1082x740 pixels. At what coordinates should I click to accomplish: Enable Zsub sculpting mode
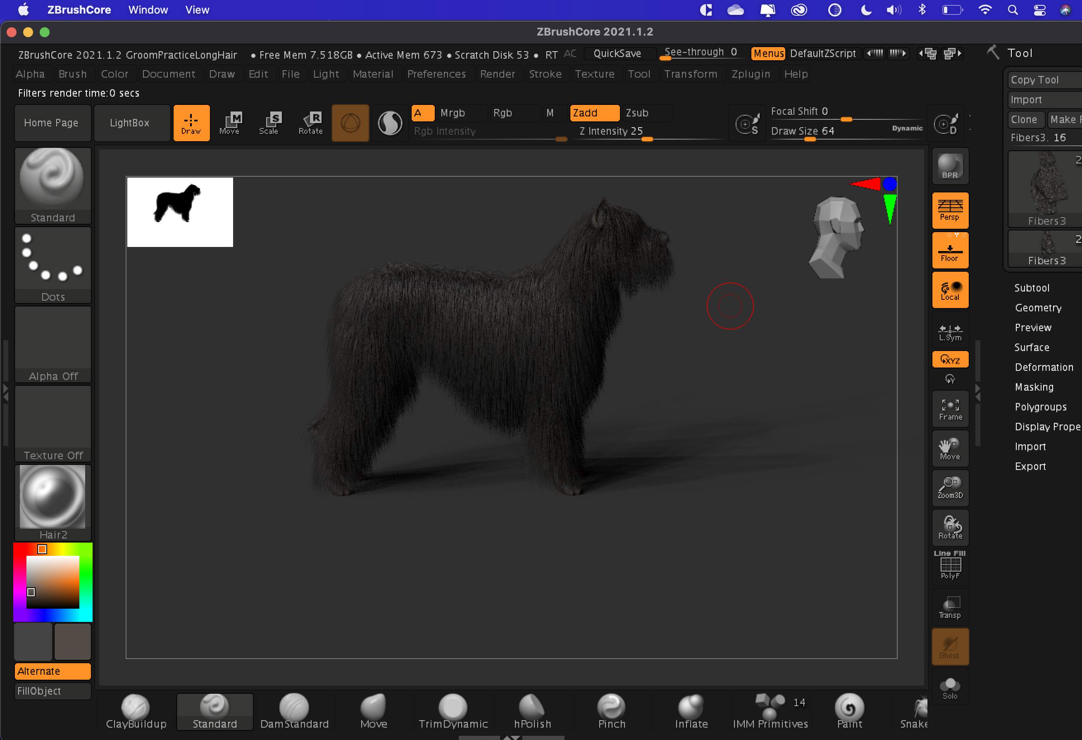637,113
